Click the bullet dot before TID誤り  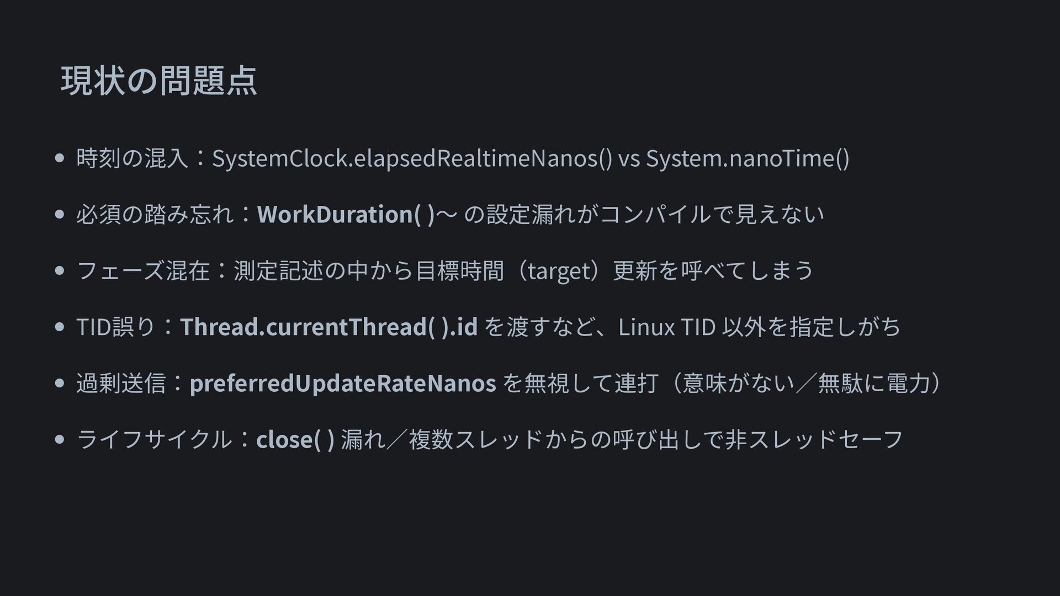60,327
